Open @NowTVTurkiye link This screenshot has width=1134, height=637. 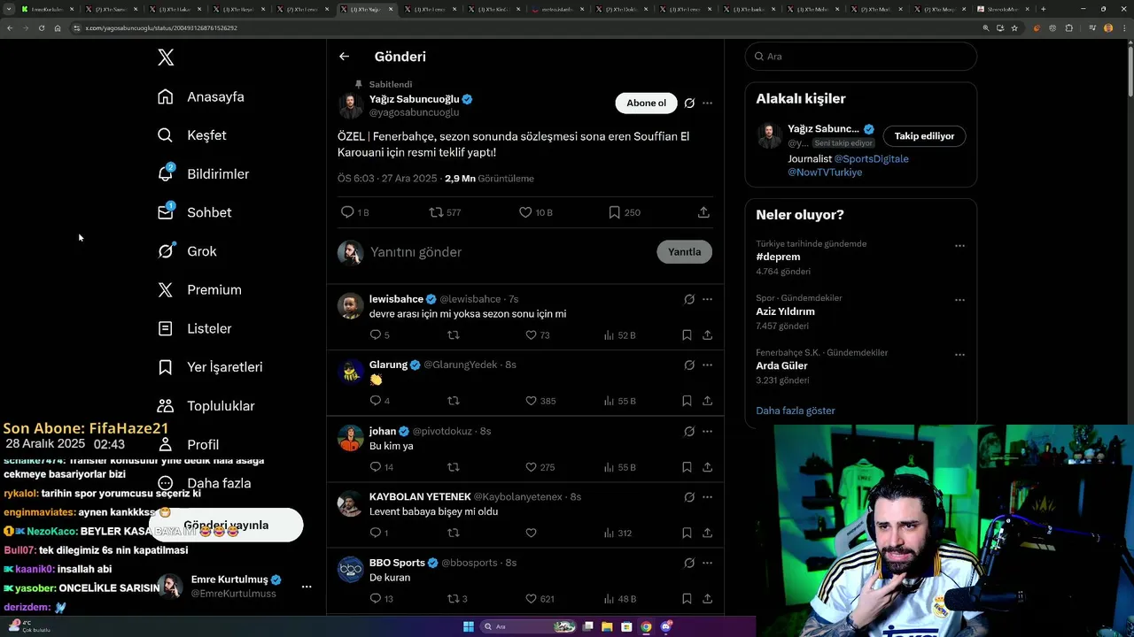pos(825,173)
